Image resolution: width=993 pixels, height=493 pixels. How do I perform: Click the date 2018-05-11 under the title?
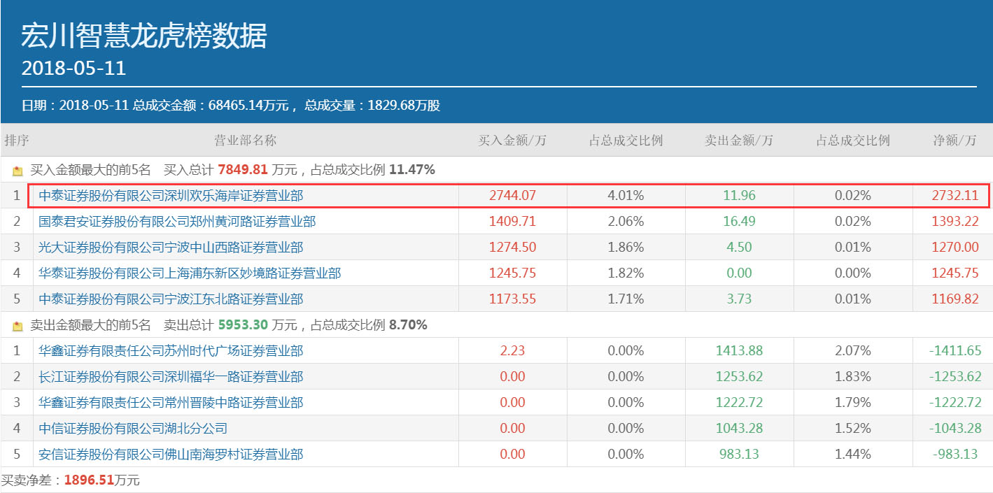point(73,69)
